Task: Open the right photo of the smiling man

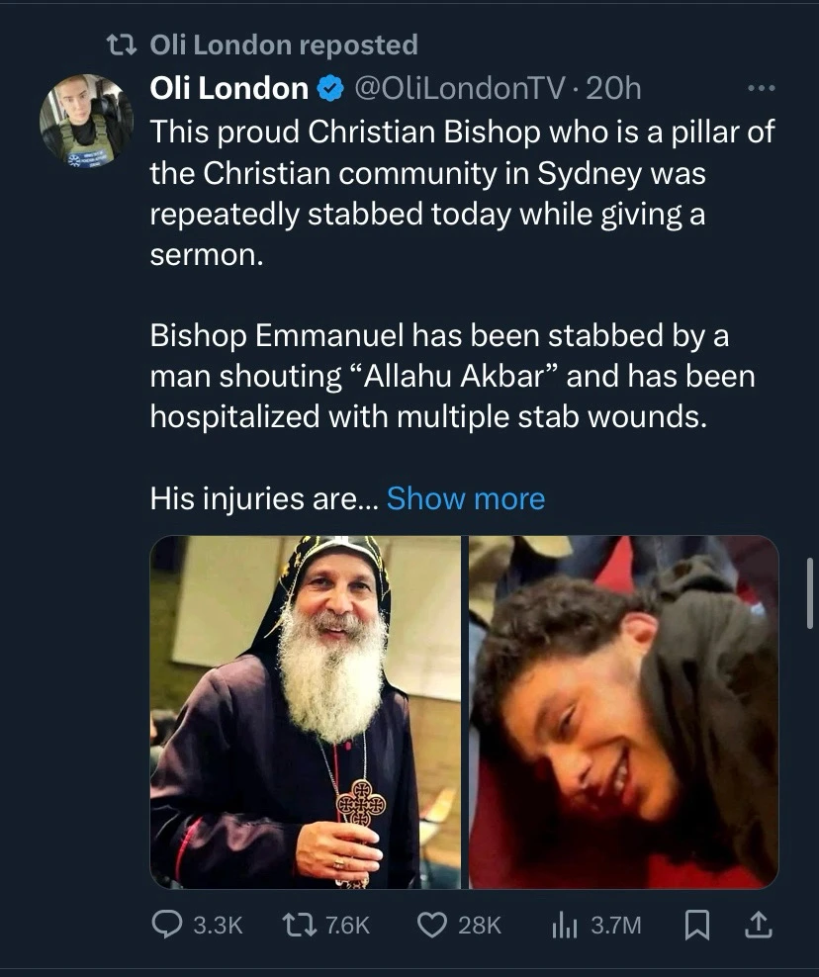Action: tap(624, 712)
